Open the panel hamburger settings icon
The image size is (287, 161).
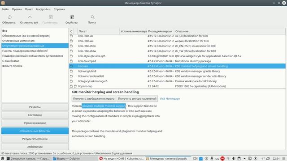tap(283, 158)
